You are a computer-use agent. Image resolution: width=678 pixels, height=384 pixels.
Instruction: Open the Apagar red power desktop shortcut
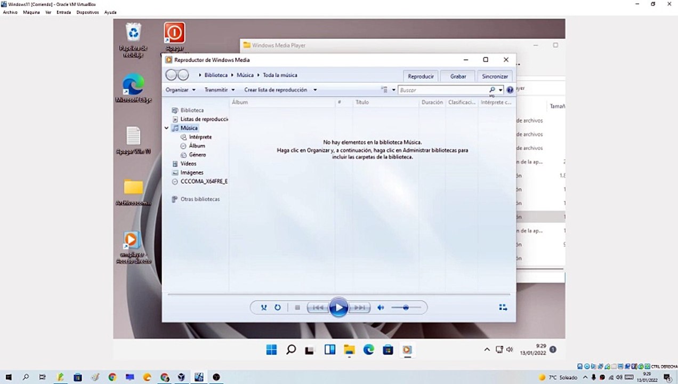(174, 37)
